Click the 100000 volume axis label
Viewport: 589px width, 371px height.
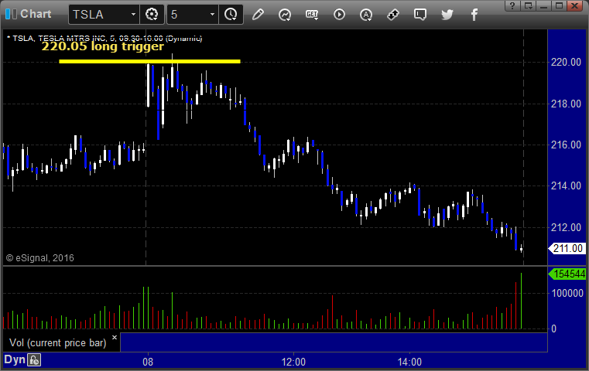567,294
